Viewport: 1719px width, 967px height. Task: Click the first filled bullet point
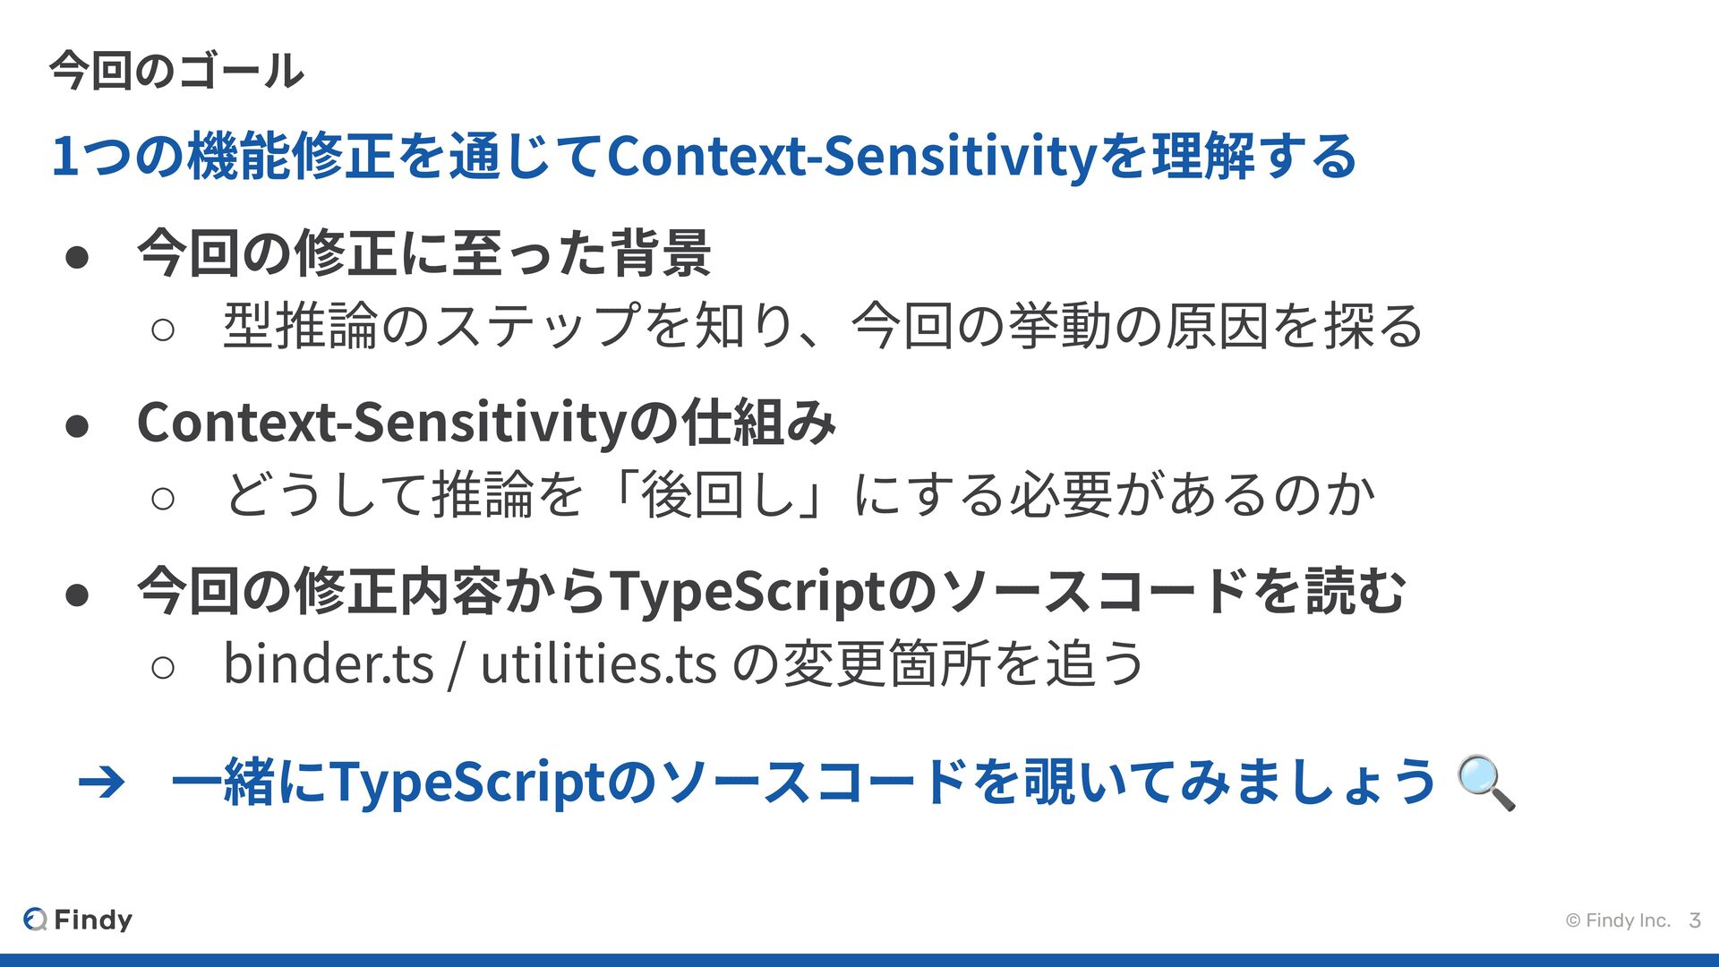(77, 257)
